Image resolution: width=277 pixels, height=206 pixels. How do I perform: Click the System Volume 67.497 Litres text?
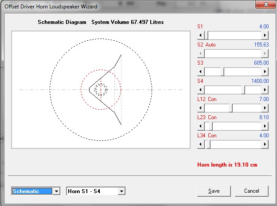(x=128, y=22)
